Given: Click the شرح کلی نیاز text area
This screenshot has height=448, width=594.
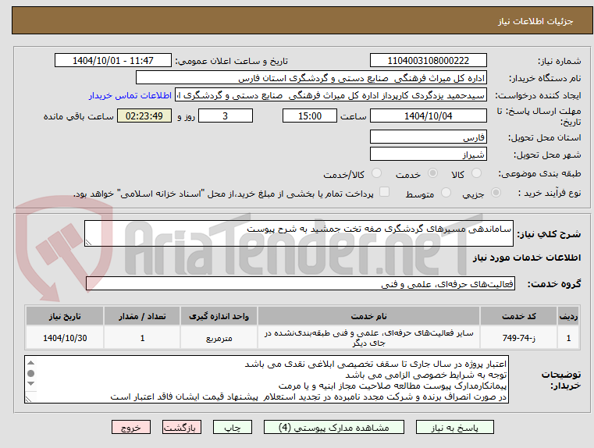Looking at the screenshot, I should [x=298, y=233].
